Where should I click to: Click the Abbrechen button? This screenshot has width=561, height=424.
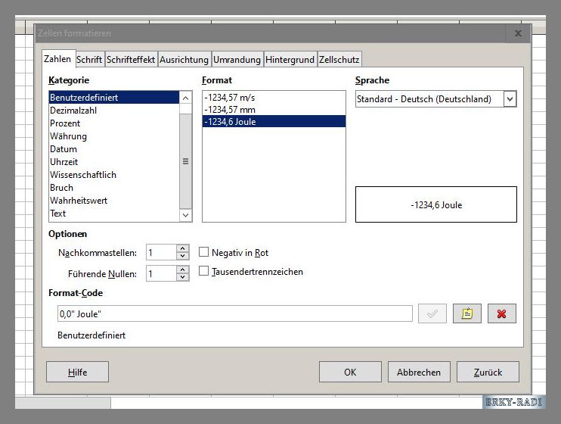419,372
